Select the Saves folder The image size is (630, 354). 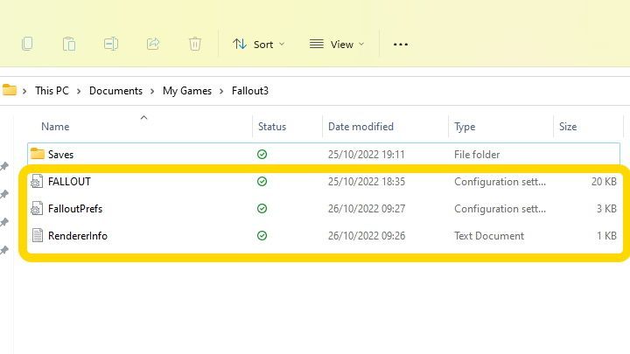pyautogui.click(x=324, y=154)
